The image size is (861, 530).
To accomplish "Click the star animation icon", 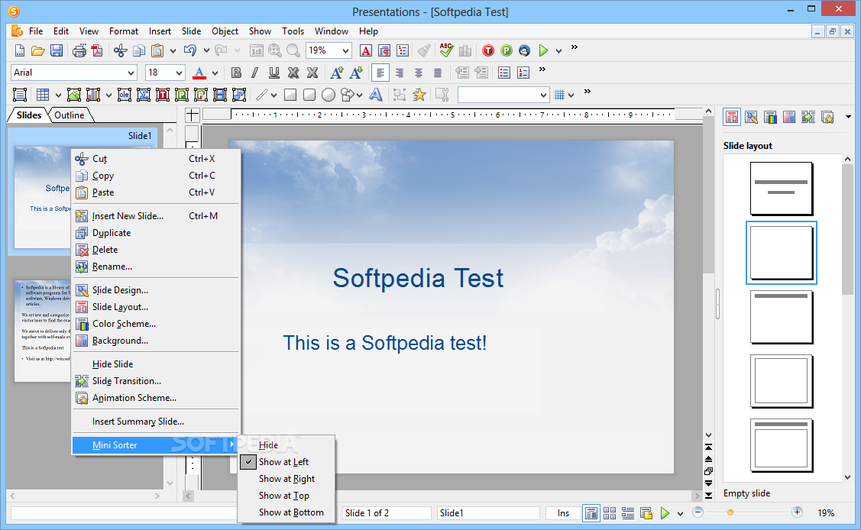I will [419, 95].
